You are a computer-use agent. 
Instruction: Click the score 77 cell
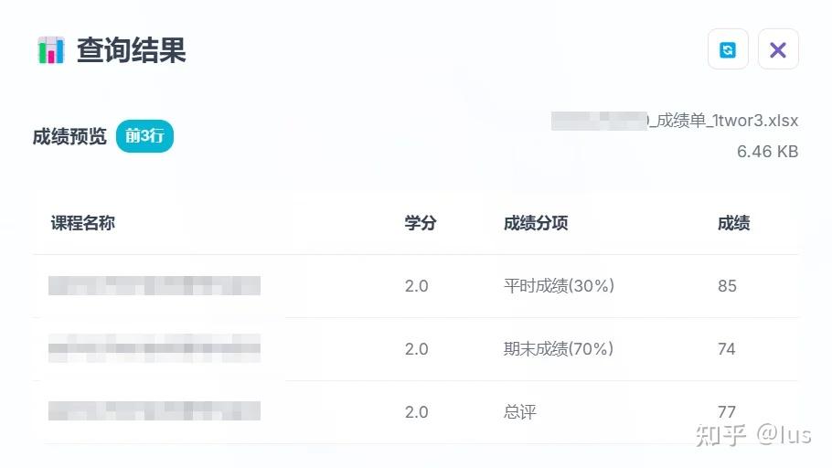[x=727, y=412]
